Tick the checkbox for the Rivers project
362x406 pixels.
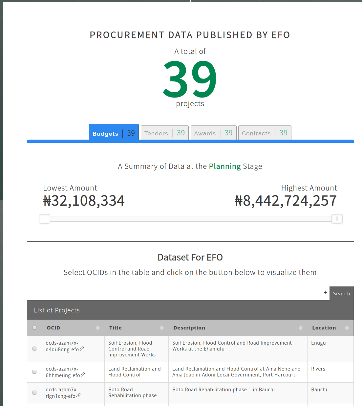click(34, 372)
